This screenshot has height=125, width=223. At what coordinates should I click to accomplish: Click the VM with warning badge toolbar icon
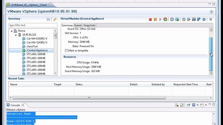(184, 19)
